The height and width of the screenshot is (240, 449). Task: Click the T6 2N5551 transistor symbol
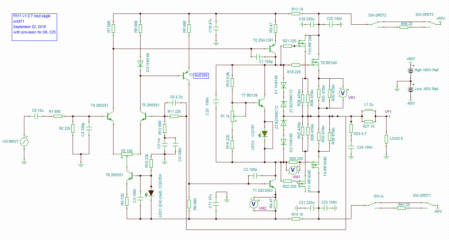point(129,176)
